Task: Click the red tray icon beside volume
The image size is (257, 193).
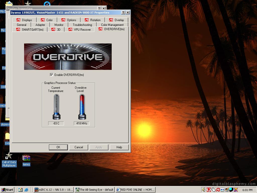Action: (209, 190)
